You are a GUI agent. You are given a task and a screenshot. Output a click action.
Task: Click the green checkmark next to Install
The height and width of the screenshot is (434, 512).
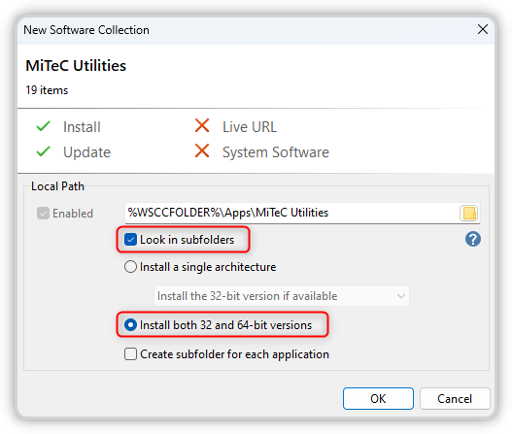pos(43,126)
